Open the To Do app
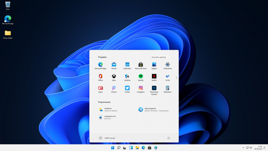268x151 pixels. pyautogui.click(x=167, y=78)
